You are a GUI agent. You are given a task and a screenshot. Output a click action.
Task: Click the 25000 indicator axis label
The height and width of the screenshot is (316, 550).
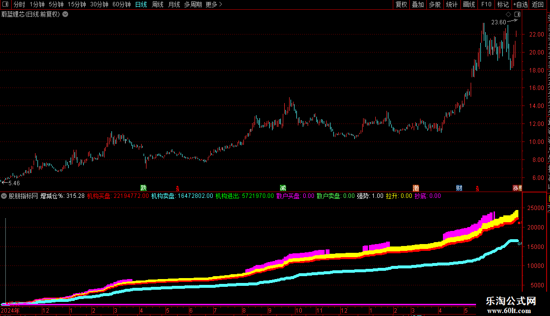(x=535, y=208)
